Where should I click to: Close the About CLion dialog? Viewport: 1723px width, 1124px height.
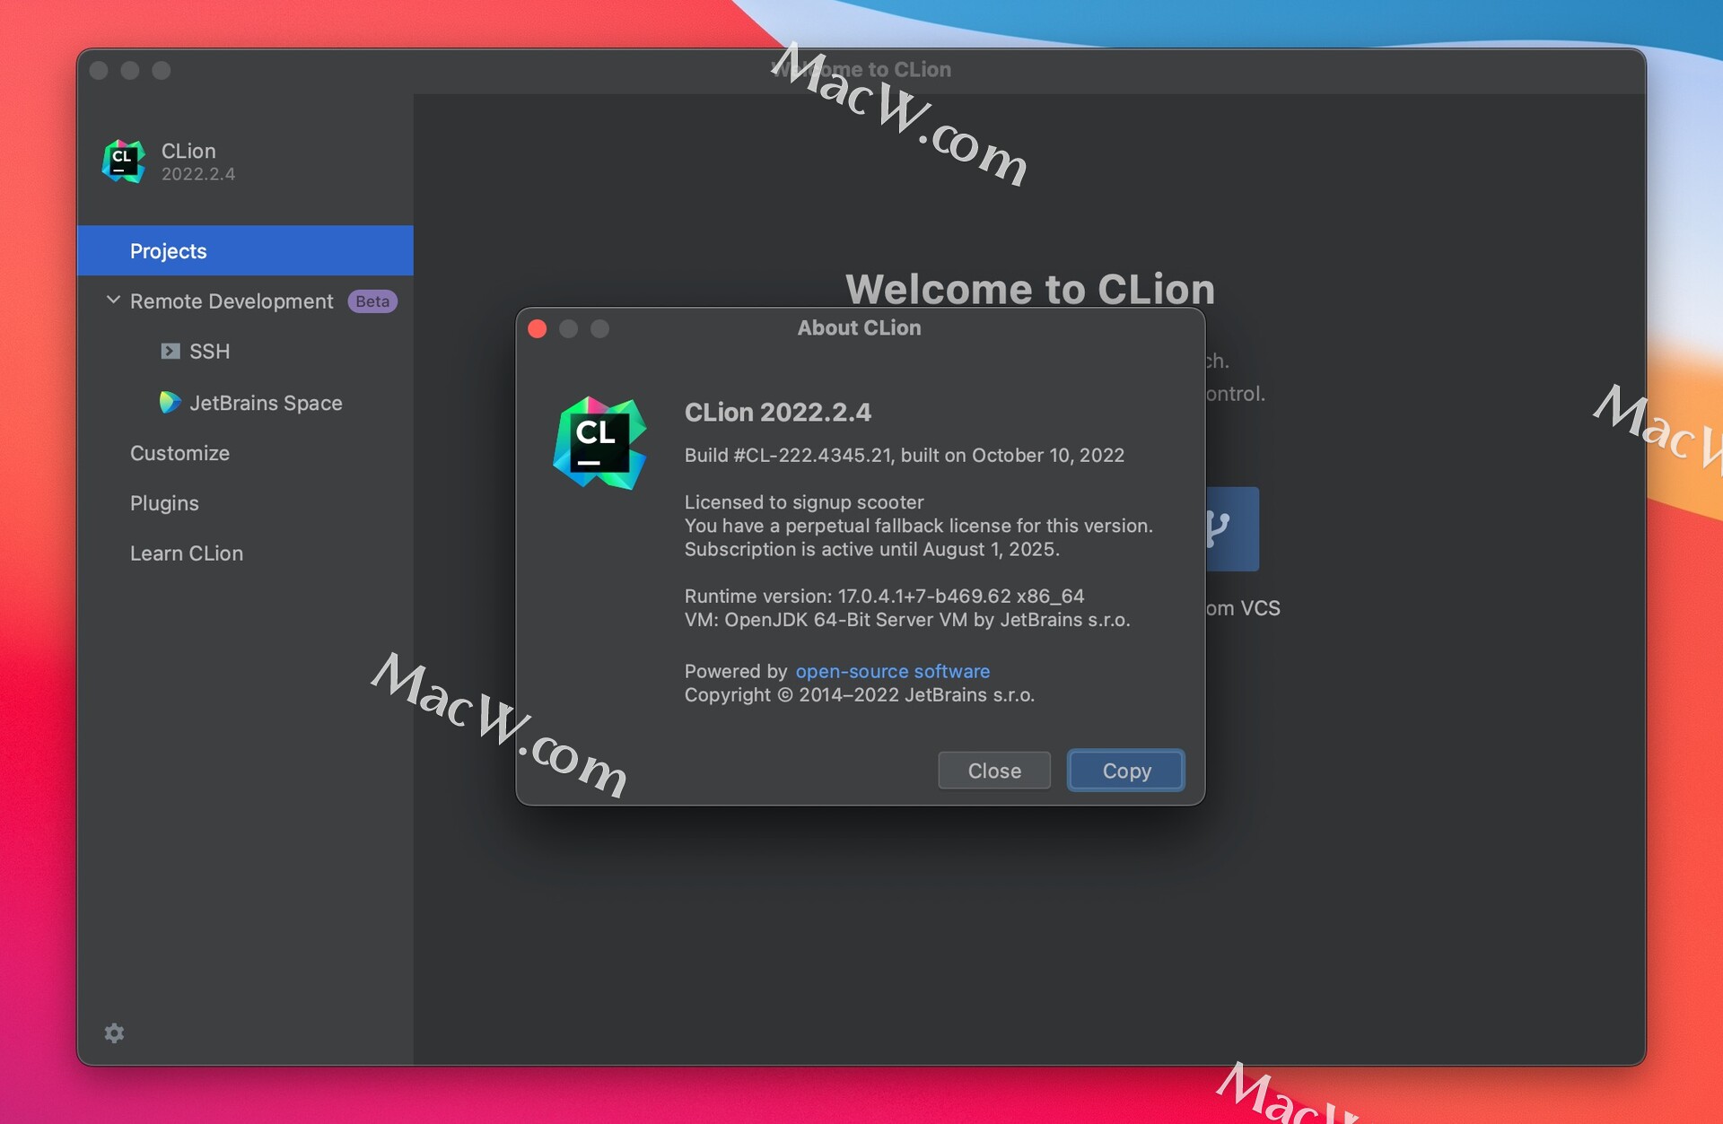click(994, 770)
